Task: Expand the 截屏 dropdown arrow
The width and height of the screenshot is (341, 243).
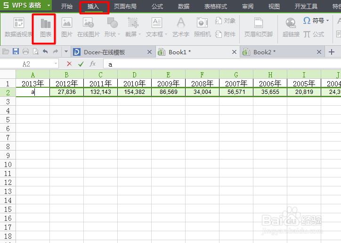Action: [139, 34]
